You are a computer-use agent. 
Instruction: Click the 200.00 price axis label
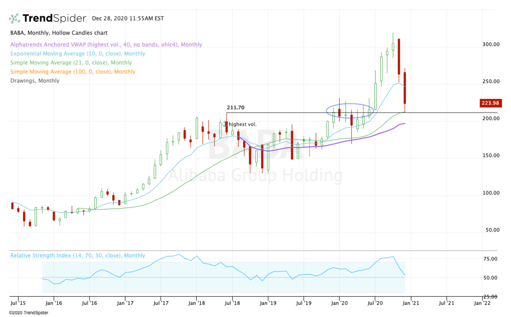(x=491, y=118)
